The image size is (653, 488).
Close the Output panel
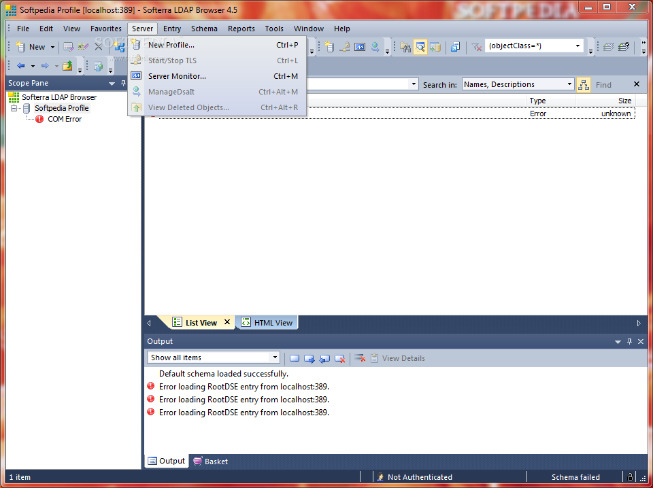(641, 342)
